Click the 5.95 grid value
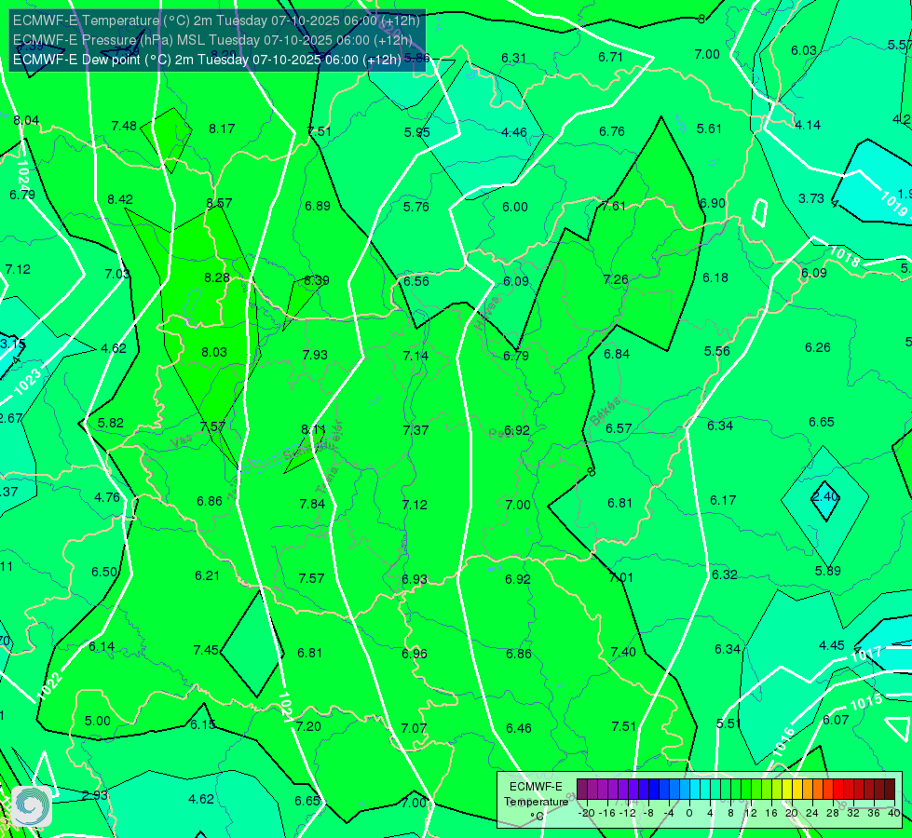 (417, 132)
